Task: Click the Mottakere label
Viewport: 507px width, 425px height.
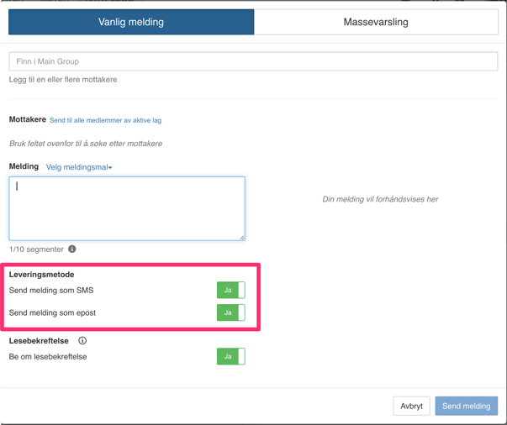Action: coord(27,120)
